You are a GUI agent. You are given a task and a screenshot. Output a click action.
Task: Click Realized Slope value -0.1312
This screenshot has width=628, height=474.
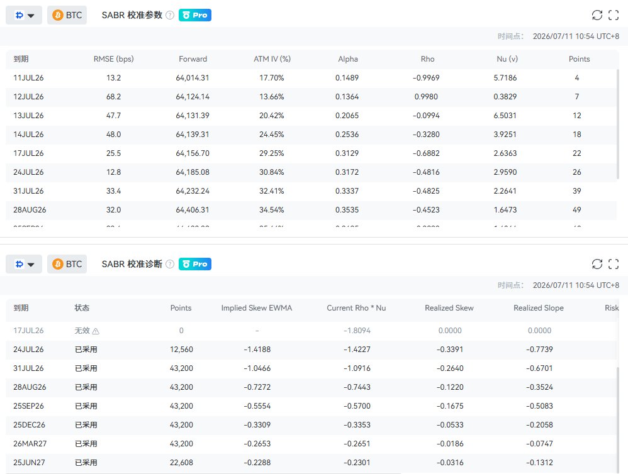pyautogui.click(x=539, y=463)
